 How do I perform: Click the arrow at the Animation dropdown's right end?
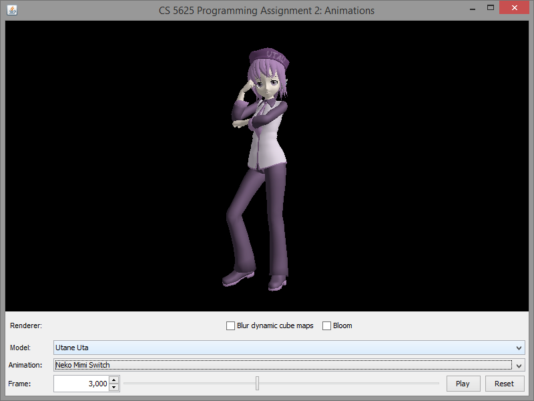click(x=519, y=366)
